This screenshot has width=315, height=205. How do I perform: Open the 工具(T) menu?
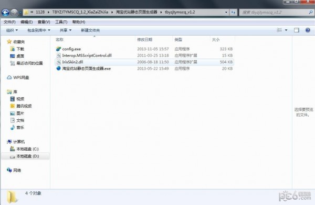point(61,22)
